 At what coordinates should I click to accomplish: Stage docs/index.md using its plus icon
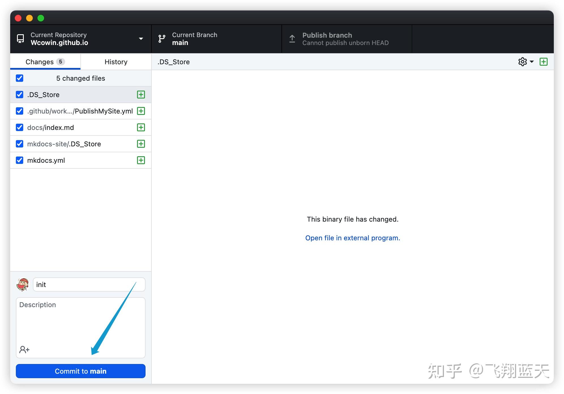[141, 127]
